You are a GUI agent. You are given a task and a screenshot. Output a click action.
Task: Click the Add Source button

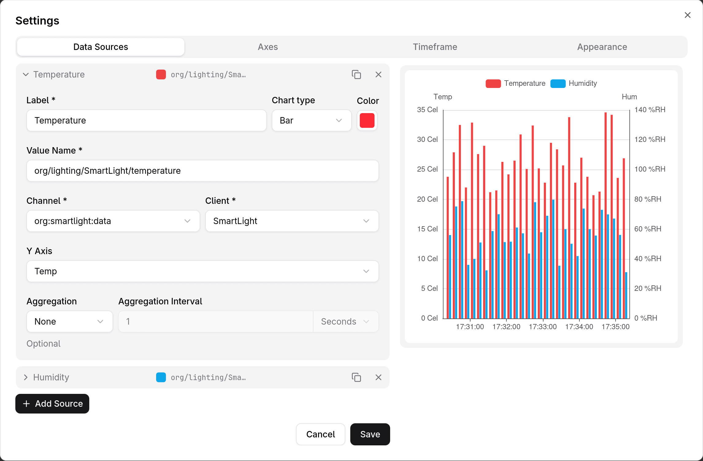[52, 404]
